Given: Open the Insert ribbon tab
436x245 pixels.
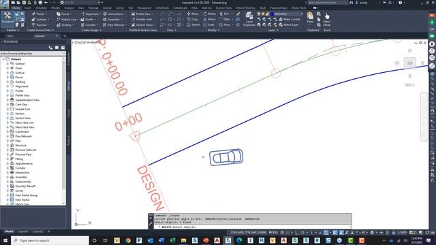Looking at the screenshot, I should (28, 8).
